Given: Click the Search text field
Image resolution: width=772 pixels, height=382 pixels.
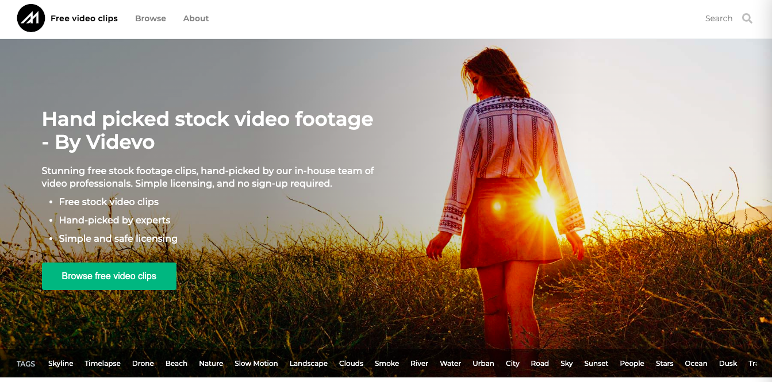Looking at the screenshot, I should tap(719, 18).
